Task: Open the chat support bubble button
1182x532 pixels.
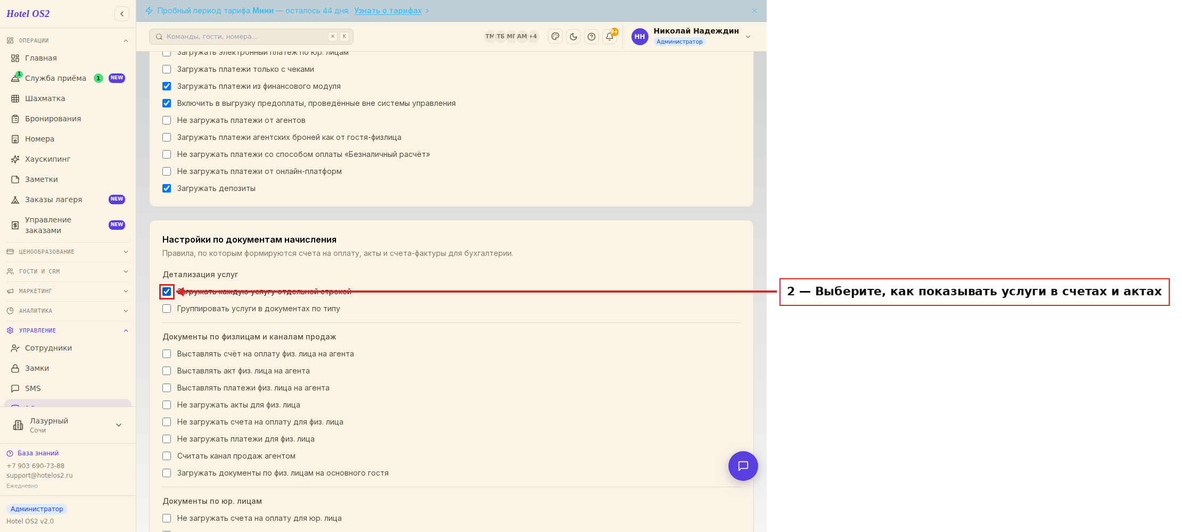Action: point(743,466)
